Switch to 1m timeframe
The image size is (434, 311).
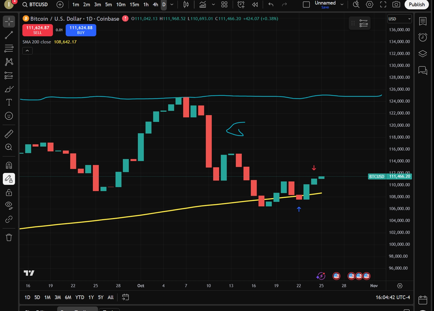click(x=76, y=5)
